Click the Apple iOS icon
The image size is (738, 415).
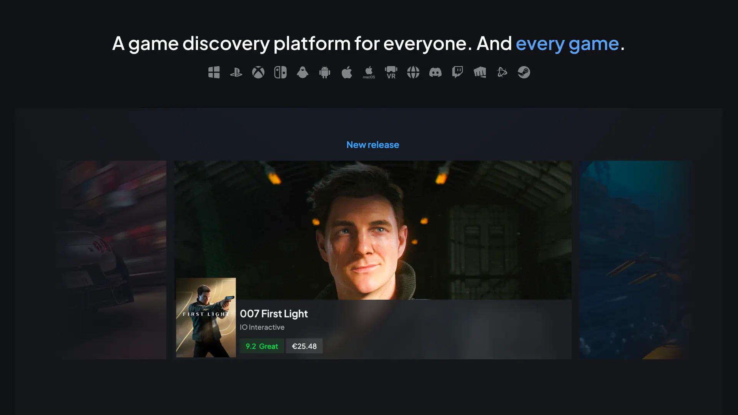click(347, 72)
